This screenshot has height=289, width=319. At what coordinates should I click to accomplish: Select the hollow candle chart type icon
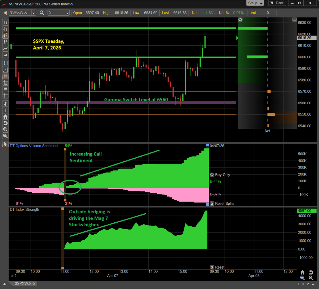coord(5,42)
